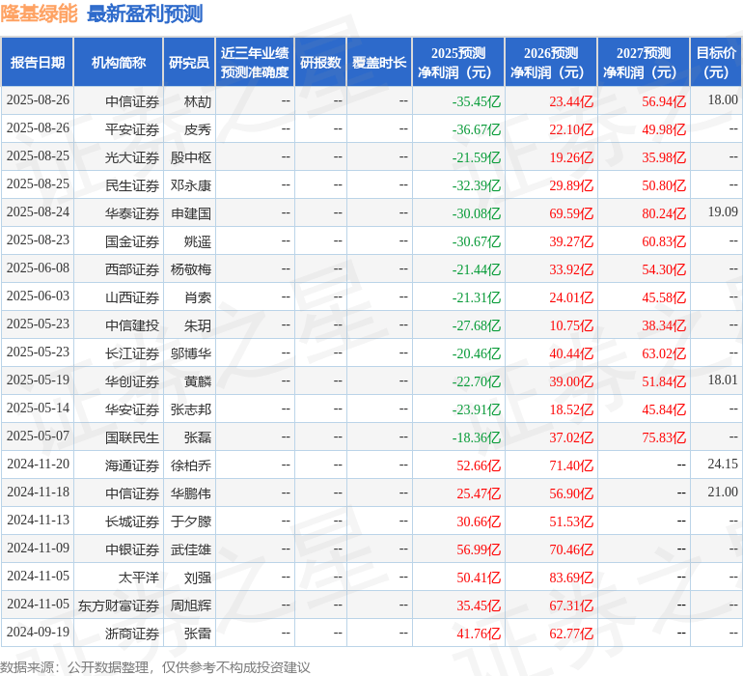Click analyst 杨敬梅
Screen dimensions: 743x676
191,269
